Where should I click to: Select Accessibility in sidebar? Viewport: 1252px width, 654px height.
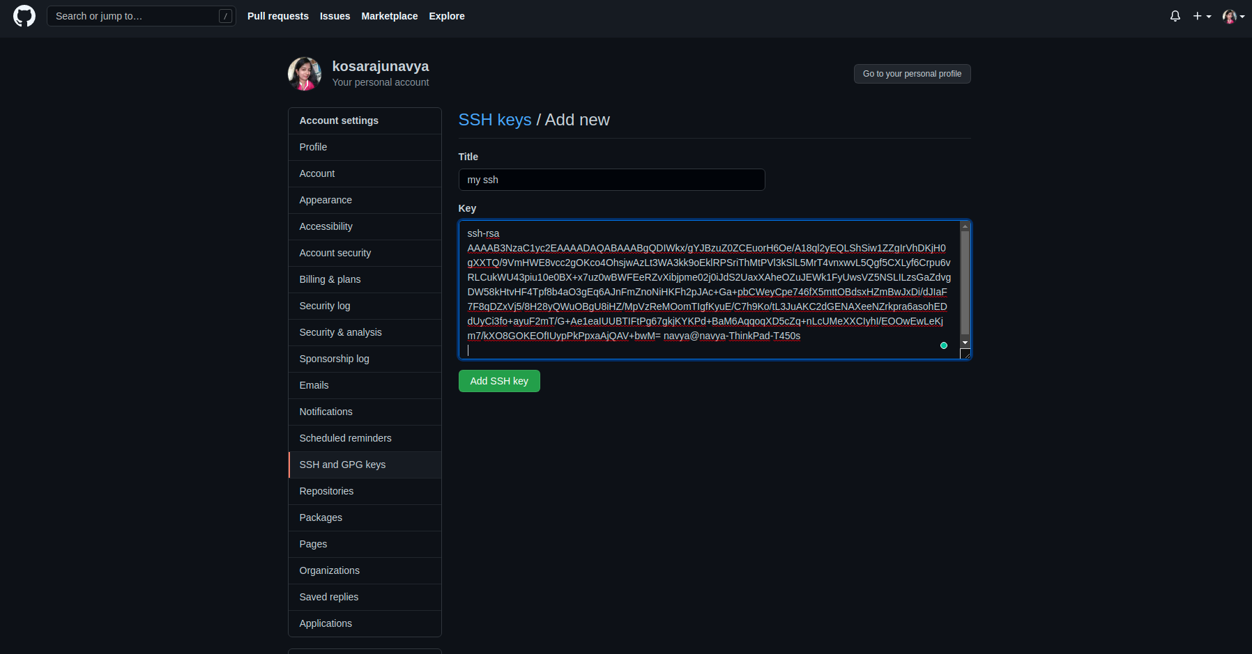tap(365, 226)
